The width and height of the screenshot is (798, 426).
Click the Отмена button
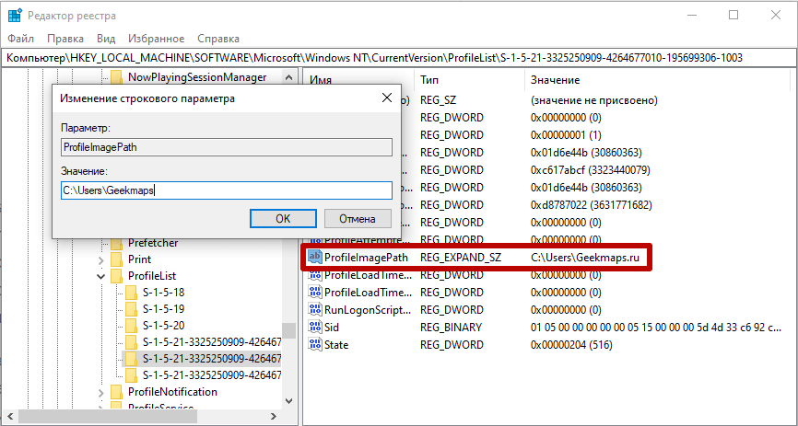click(x=357, y=219)
